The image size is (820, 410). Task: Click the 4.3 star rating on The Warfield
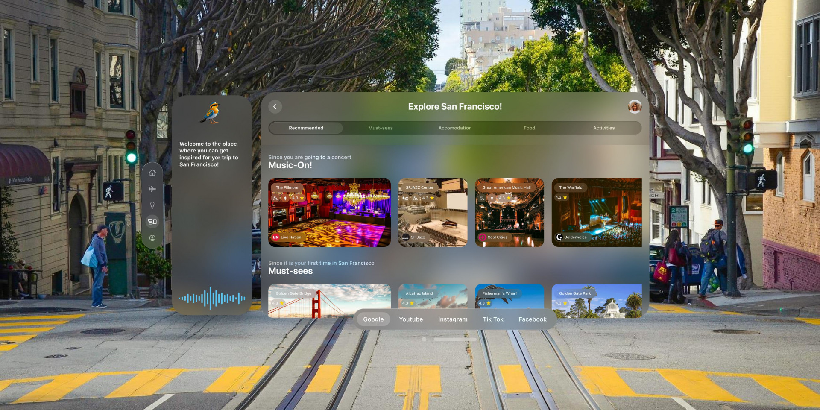click(561, 197)
